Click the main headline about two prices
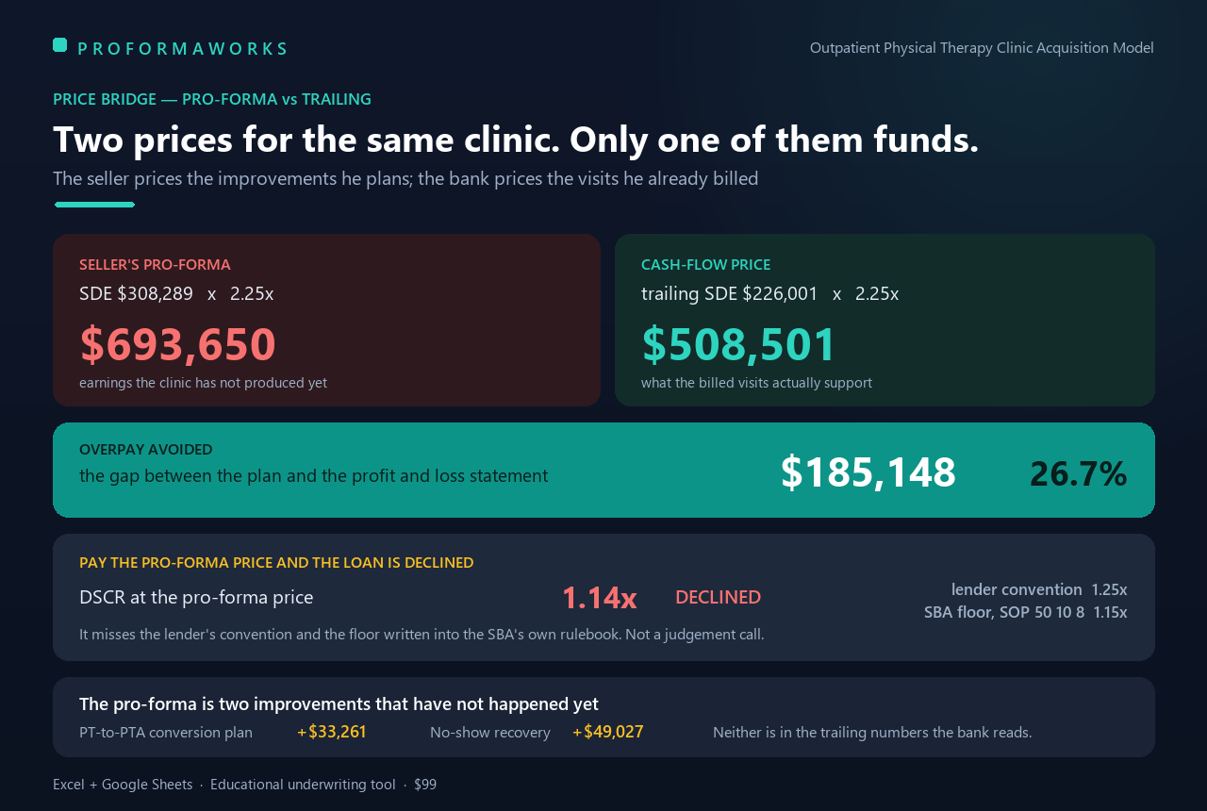Screen dimensions: 1207x811 click(x=516, y=140)
